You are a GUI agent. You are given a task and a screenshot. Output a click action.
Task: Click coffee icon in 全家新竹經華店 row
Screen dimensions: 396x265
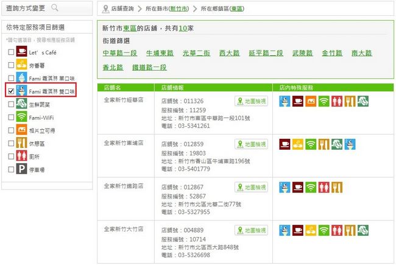(x=298, y=101)
